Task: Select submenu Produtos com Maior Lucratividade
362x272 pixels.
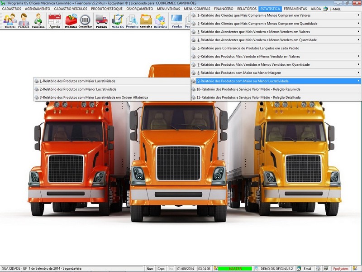Action: (112, 81)
